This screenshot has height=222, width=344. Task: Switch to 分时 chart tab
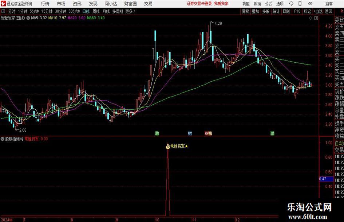point(12,11)
